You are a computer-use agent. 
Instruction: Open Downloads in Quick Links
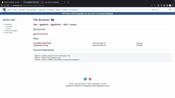8,24
